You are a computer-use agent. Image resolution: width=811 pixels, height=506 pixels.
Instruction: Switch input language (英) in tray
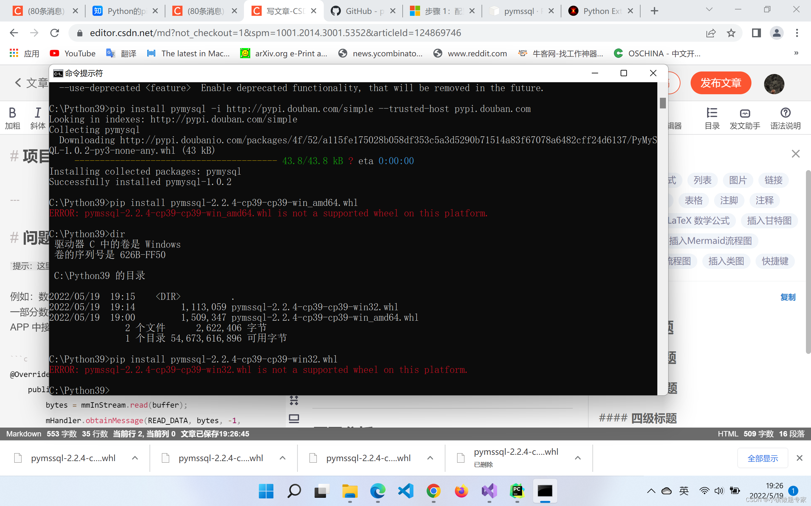click(x=684, y=491)
